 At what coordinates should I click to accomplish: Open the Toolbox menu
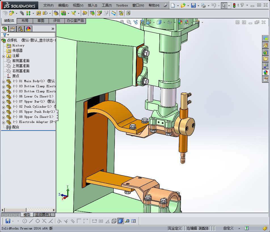pos(122,5)
